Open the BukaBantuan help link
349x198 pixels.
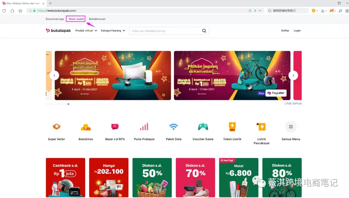97,19
